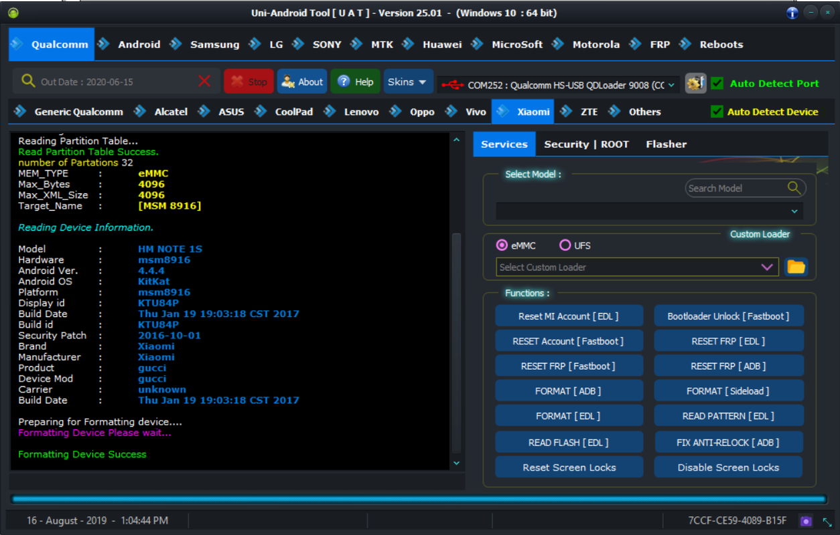Switch to the Flasher tab

[x=666, y=144]
